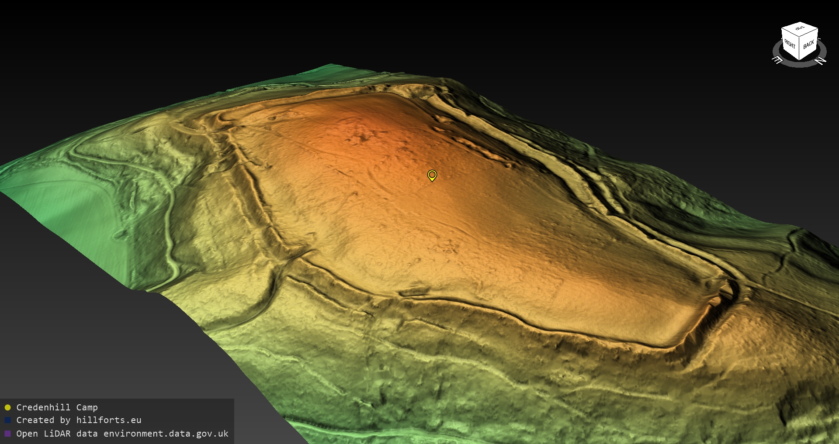This screenshot has width=839, height=444.
Task: Open the hillforts.eu credit text
Action: [109, 420]
